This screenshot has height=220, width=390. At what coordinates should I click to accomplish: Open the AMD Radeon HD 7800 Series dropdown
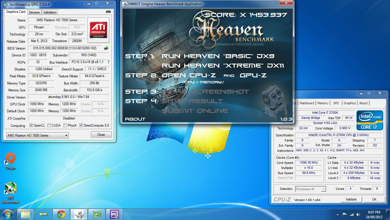tap(37, 135)
